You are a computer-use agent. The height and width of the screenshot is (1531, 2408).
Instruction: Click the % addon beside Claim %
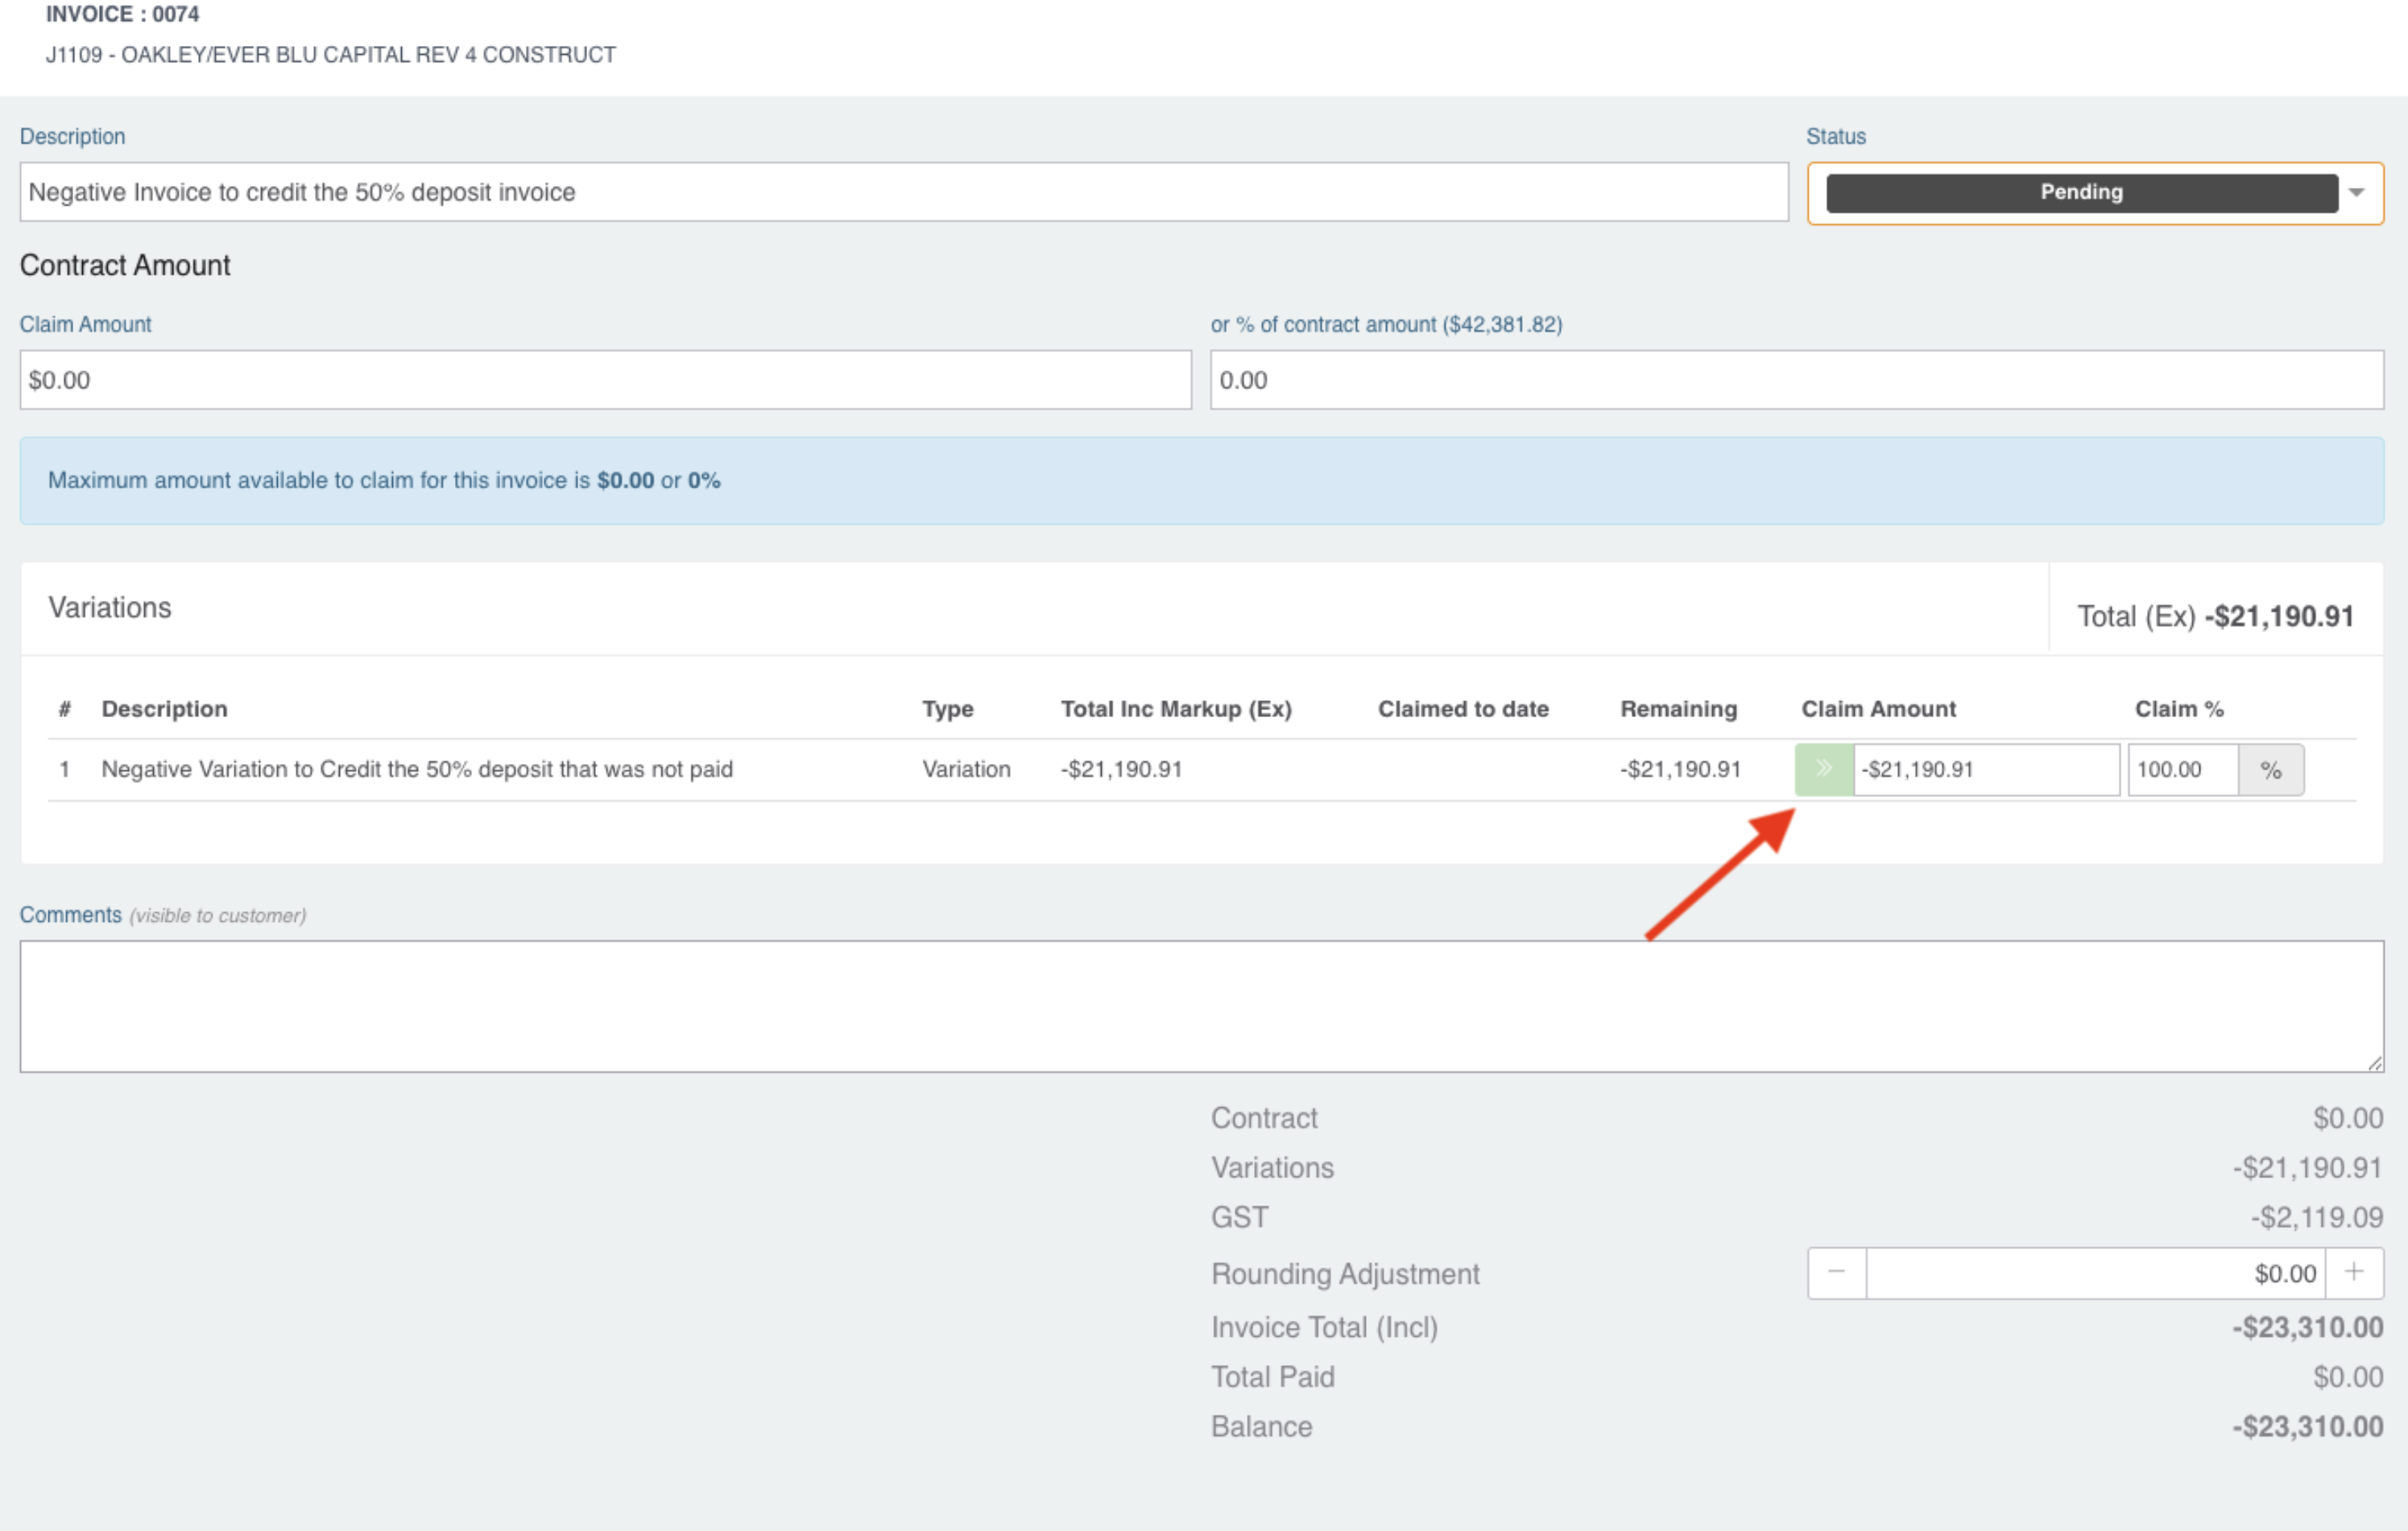[x=2270, y=770]
